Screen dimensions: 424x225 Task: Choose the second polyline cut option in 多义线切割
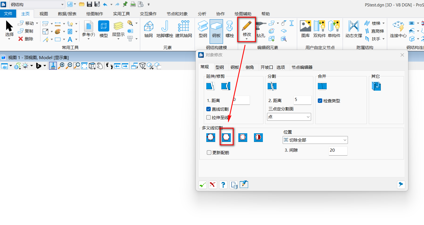click(x=226, y=137)
